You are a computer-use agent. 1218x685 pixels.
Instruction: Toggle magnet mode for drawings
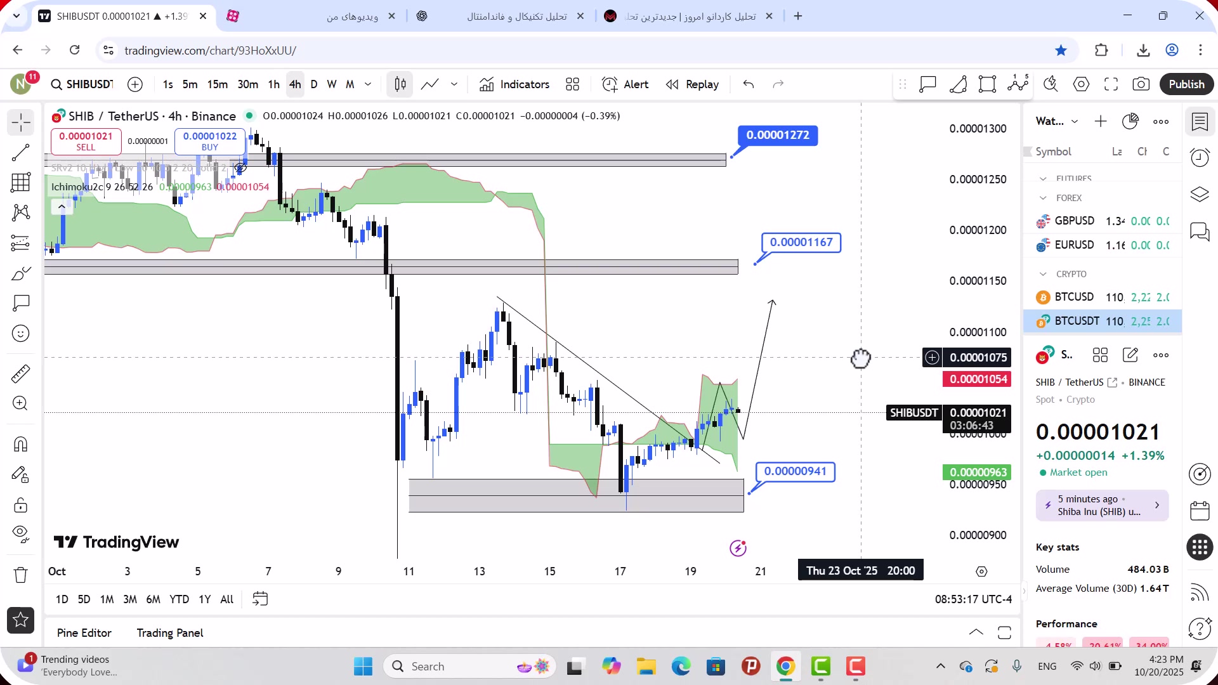(20, 444)
